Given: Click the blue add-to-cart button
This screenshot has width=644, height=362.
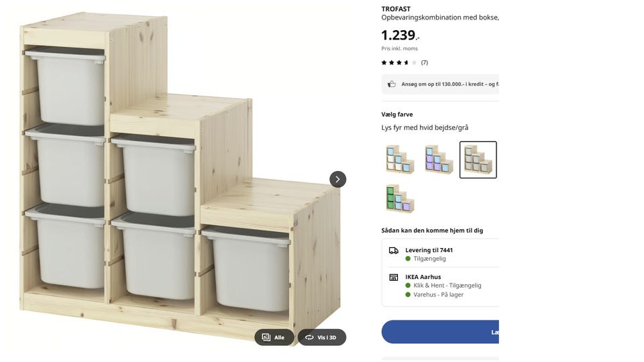Looking at the screenshot, I should pyautogui.click(x=440, y=332).
